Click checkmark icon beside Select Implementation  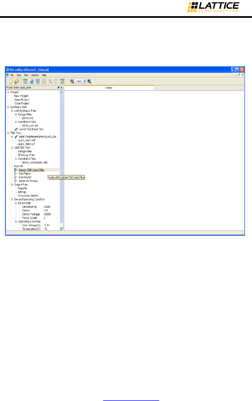pos(16,137)
